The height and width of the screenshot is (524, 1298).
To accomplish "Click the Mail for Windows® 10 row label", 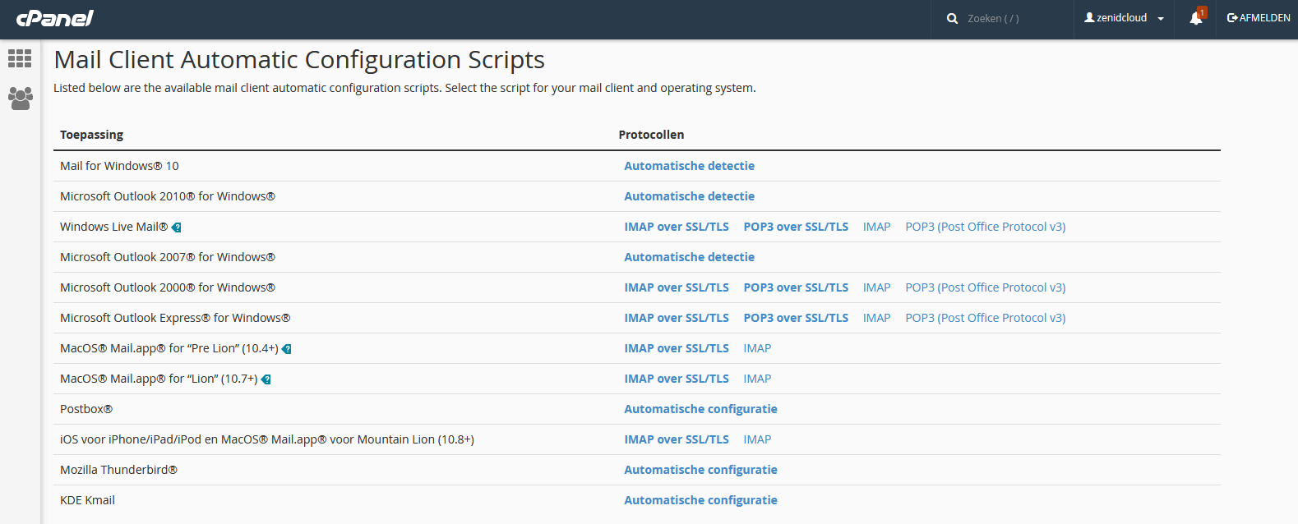I will click(x=119, y=166).
